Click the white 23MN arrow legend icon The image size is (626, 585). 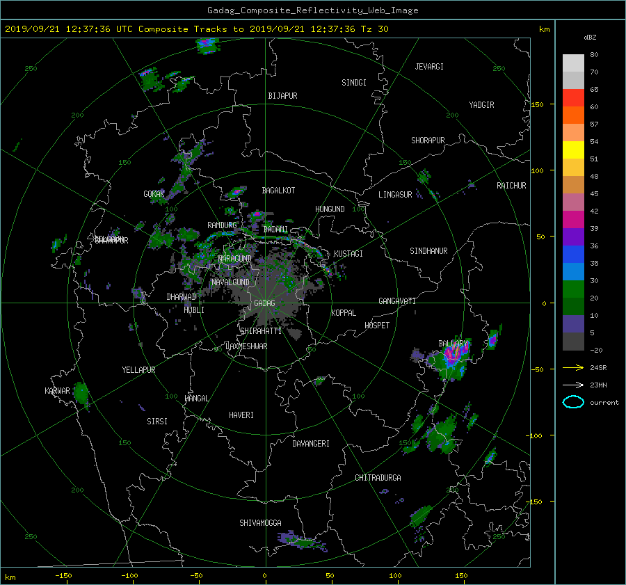[573, 385]
